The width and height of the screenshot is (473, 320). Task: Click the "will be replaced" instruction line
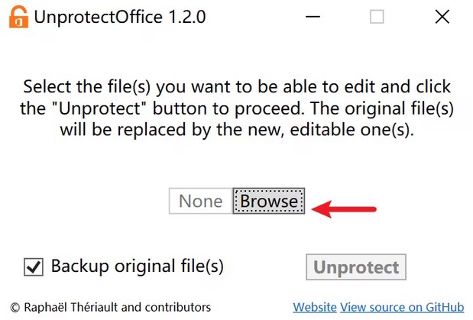pos(237,129)
